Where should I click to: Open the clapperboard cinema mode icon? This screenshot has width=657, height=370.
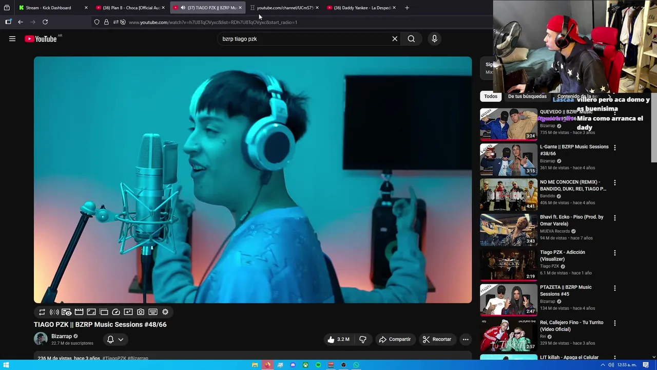coord(79,312)
